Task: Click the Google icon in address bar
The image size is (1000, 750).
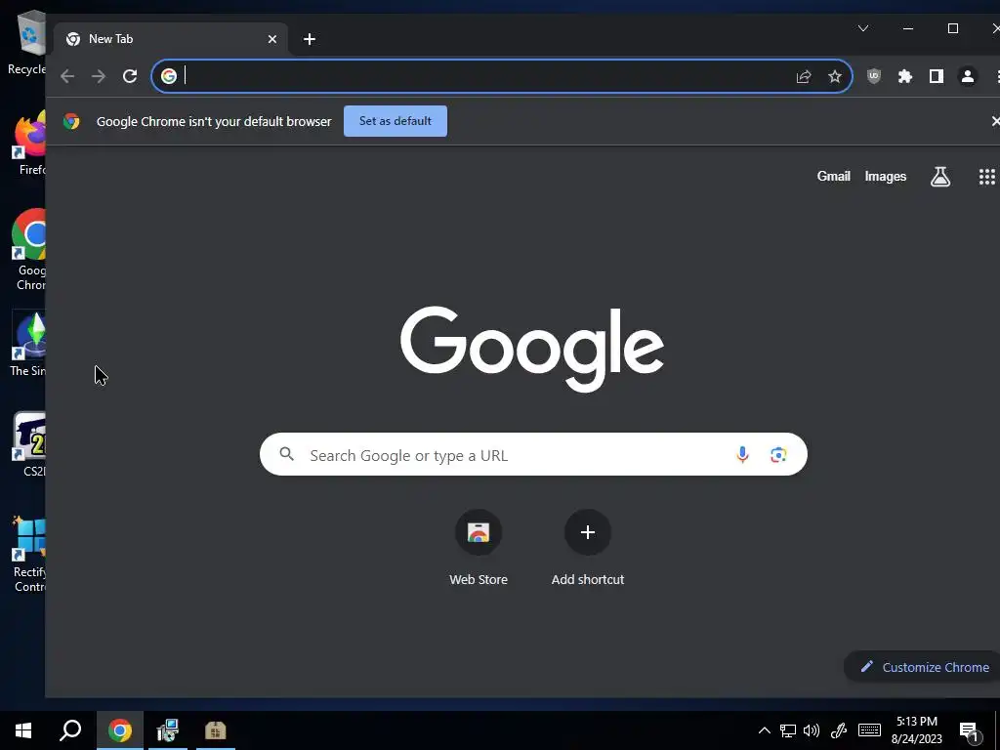Action: (x=169, y=76)
